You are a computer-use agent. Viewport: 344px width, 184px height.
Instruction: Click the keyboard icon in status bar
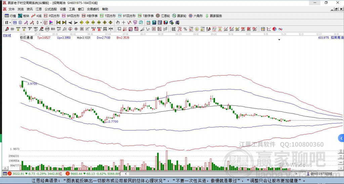click(5, 174)
